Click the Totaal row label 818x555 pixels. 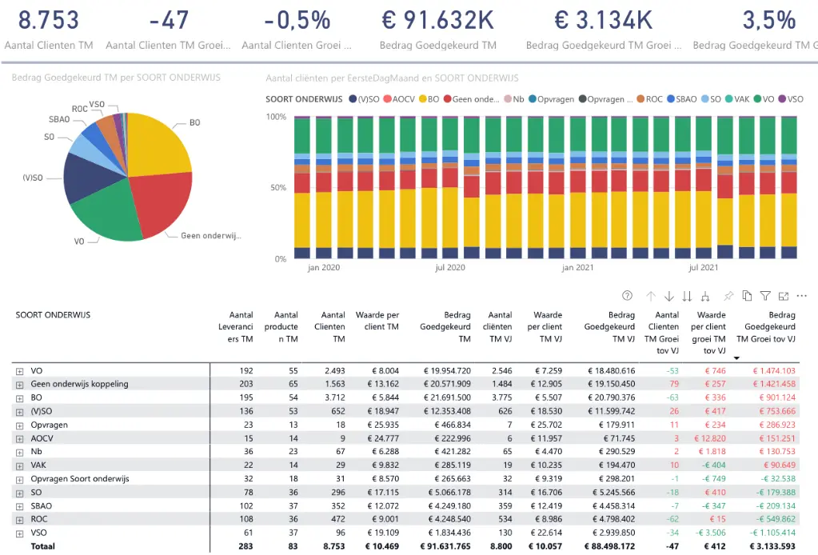[x=42, y=546]
